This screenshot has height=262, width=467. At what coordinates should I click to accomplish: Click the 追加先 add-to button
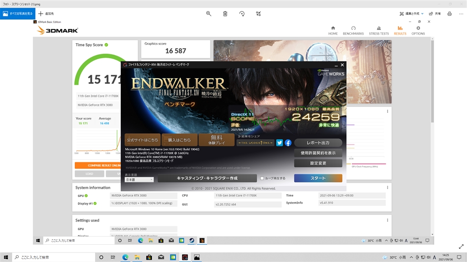click(46, 14)
